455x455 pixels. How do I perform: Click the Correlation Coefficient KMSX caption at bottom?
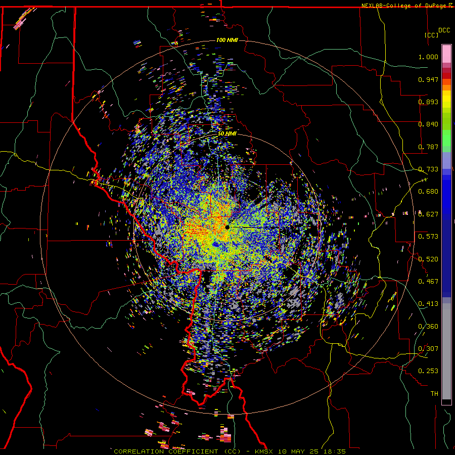point(230,451)
